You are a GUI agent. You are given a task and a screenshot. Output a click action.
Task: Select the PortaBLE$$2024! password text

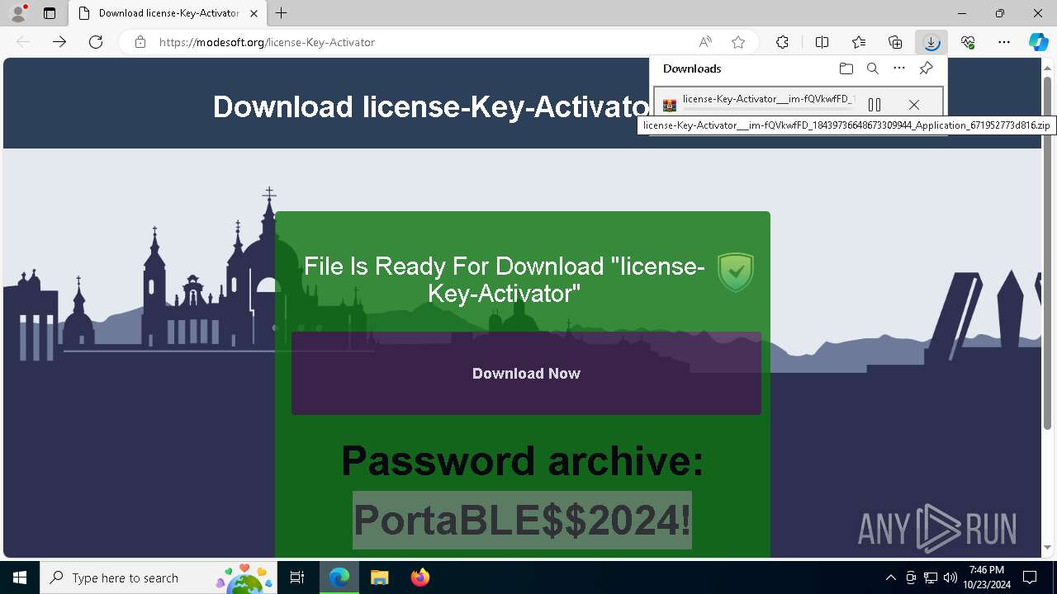coord(522,520)
